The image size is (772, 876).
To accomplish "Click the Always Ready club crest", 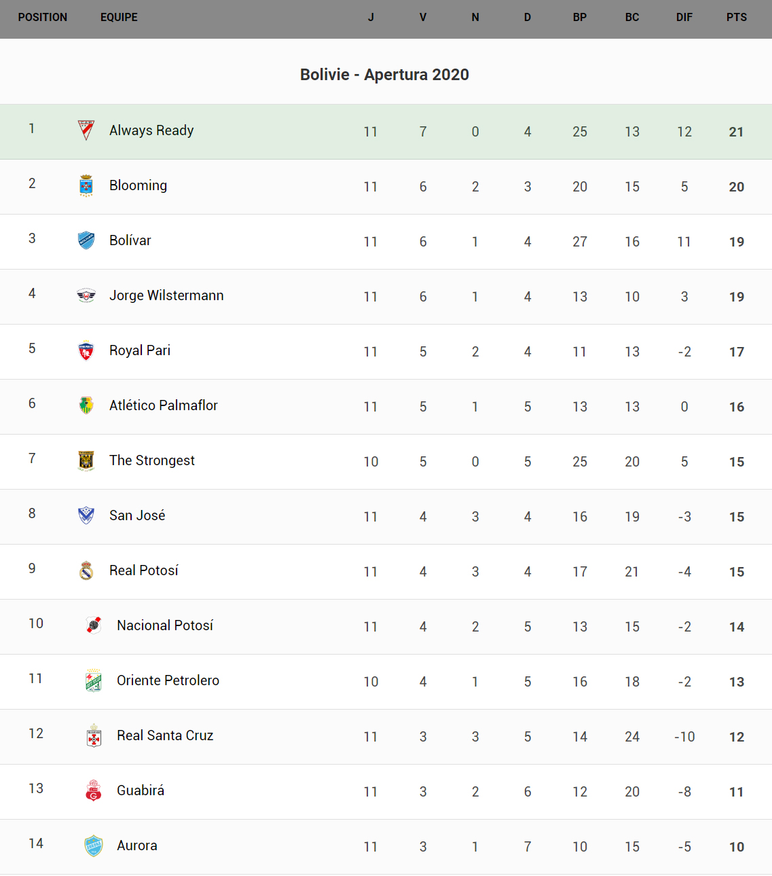I will 86,130.
